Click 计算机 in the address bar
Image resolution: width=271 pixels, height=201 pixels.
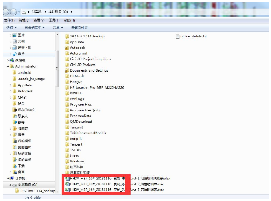click(37, 12)
